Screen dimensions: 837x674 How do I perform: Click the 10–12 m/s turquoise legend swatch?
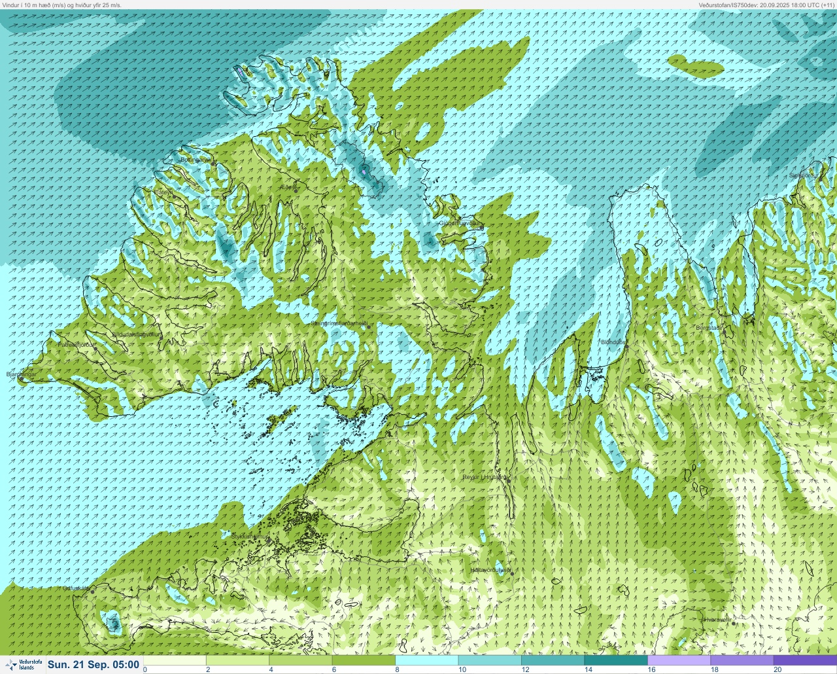coord(490,660)
